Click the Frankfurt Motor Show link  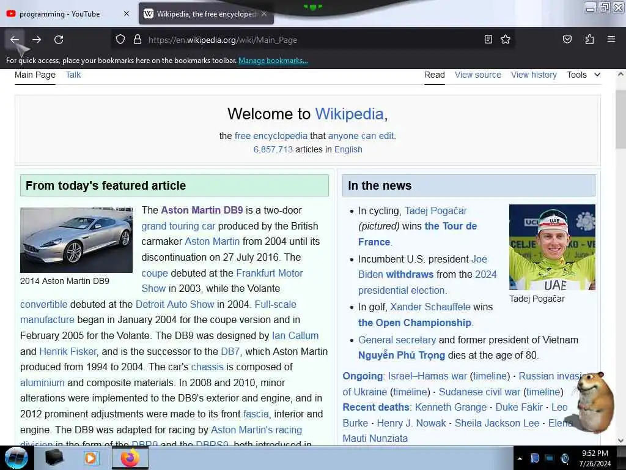(x=270, y=274)
